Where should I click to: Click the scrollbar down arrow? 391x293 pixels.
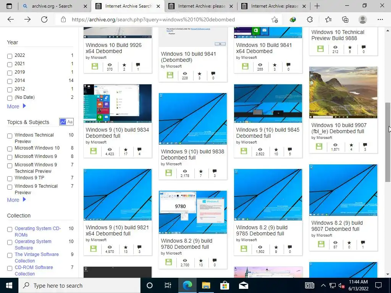click(388, 274)
